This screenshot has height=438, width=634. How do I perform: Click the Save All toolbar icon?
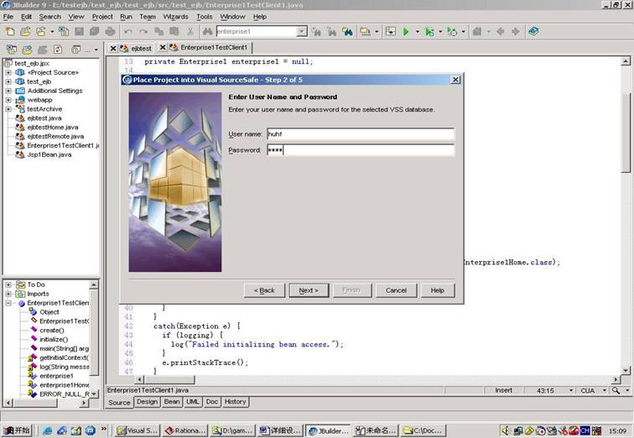95,32
